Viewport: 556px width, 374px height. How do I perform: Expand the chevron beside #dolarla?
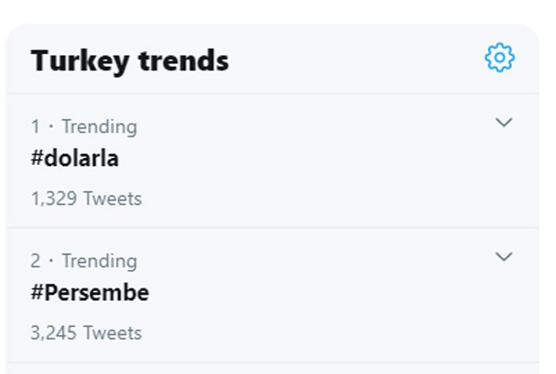tap(504, 122)
